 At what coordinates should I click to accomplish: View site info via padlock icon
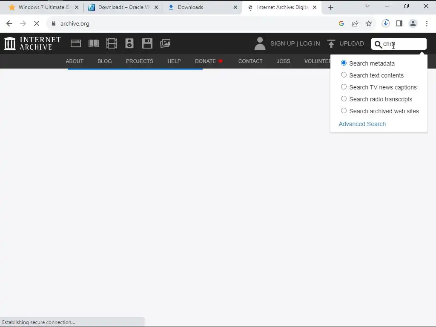[54, 23]
